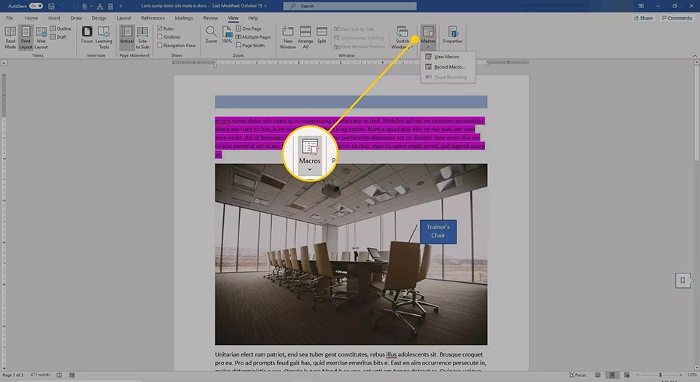
Task: Open the Layout tab
Action: [124, 18]
